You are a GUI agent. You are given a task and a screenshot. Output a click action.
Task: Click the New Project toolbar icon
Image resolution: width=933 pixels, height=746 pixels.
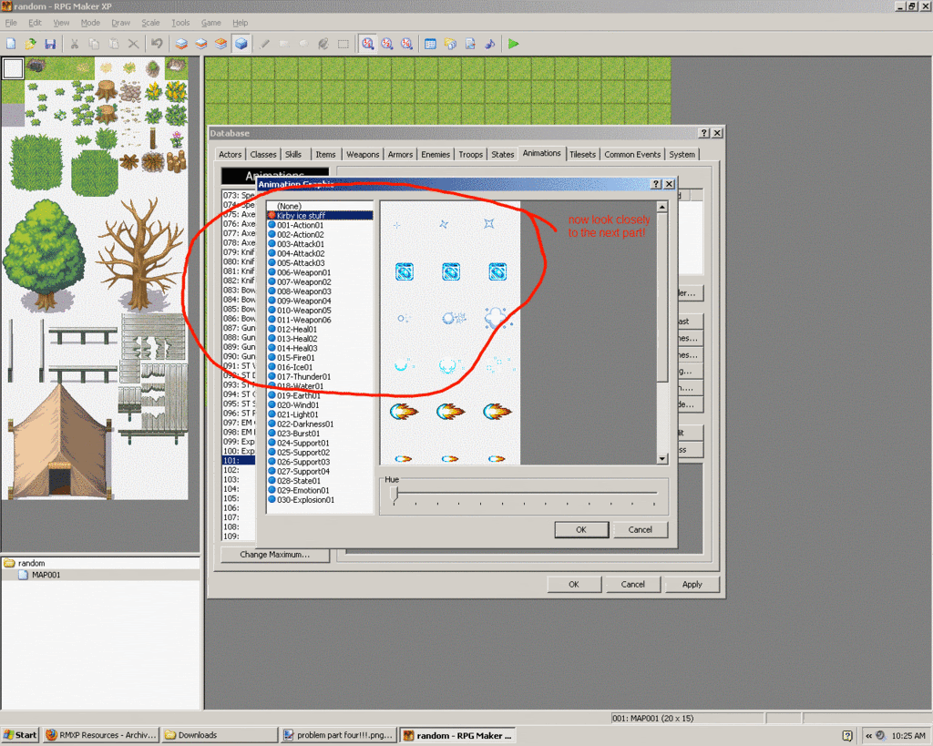point(11,44)
